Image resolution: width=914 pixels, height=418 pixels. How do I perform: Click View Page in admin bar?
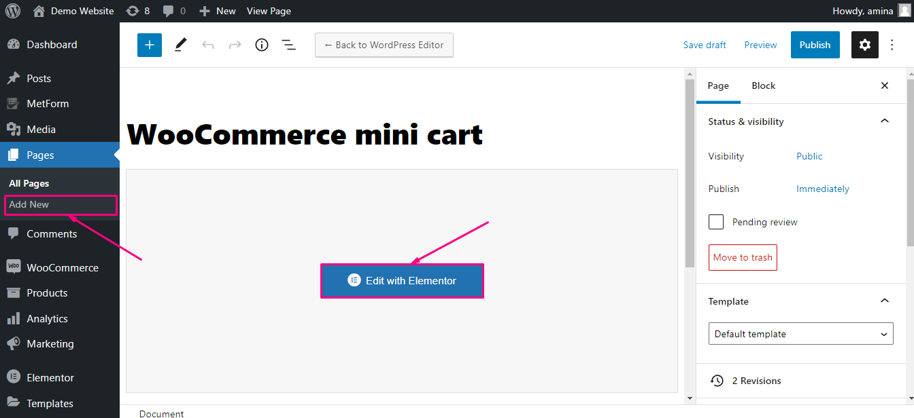pos(269,11)
